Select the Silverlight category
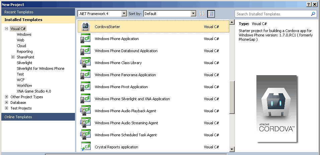 [x=24, y=63]
